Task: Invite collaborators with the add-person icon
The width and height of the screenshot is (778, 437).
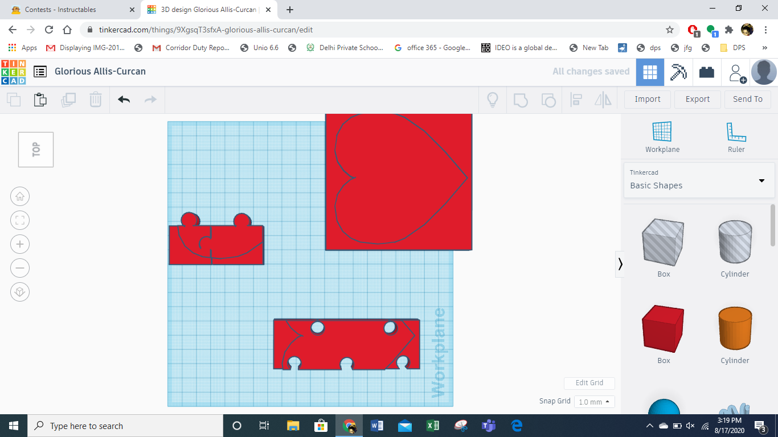Action: pos(737,72)
